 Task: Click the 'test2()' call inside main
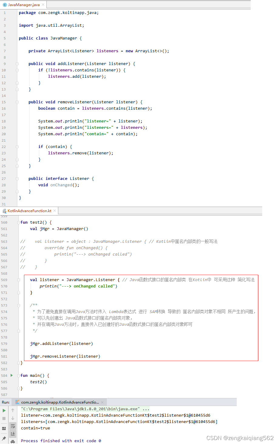[39, 382]
